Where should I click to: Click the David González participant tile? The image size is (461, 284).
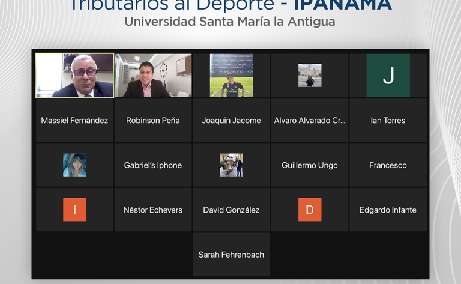(231, 210)
